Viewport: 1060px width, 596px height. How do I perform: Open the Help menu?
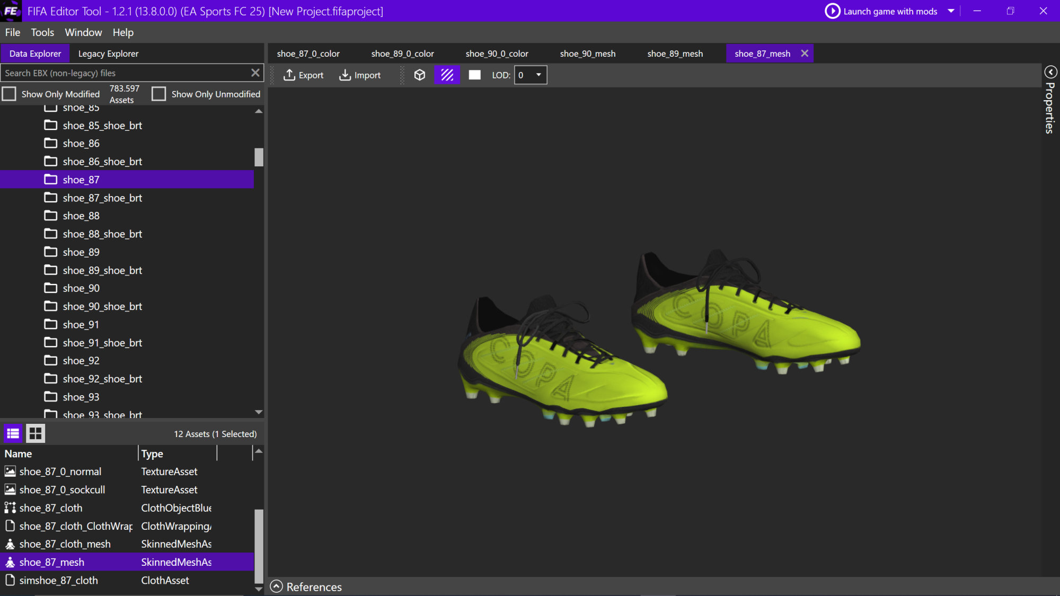pos(123,32)
